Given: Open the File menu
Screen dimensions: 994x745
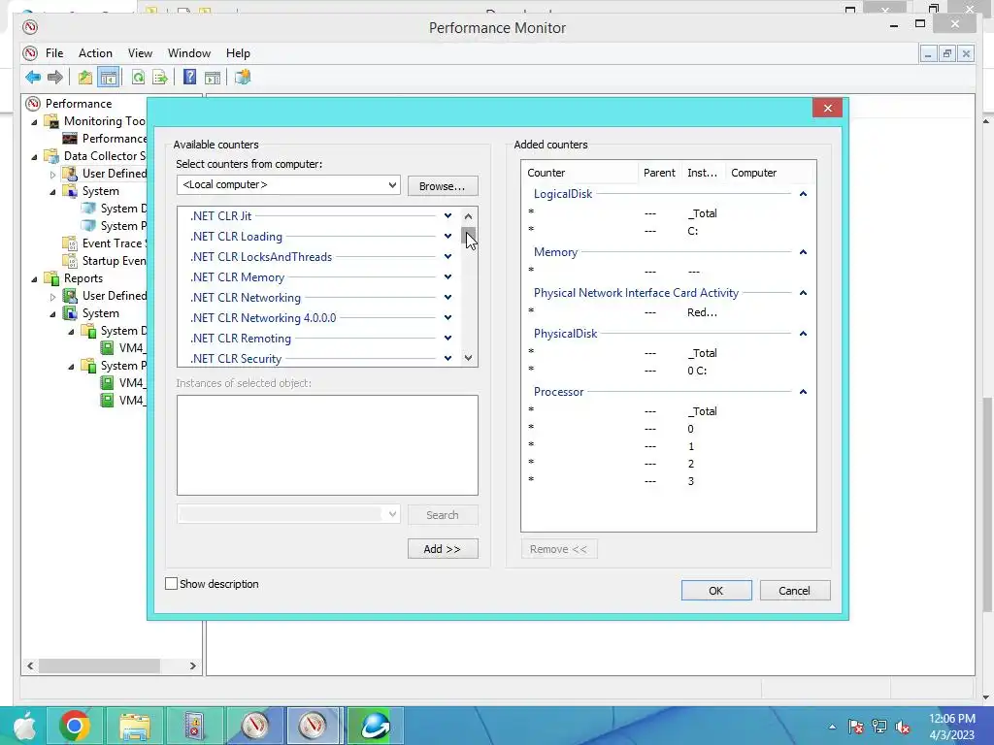Looking at the screenshot, I should tap(54, 53).
